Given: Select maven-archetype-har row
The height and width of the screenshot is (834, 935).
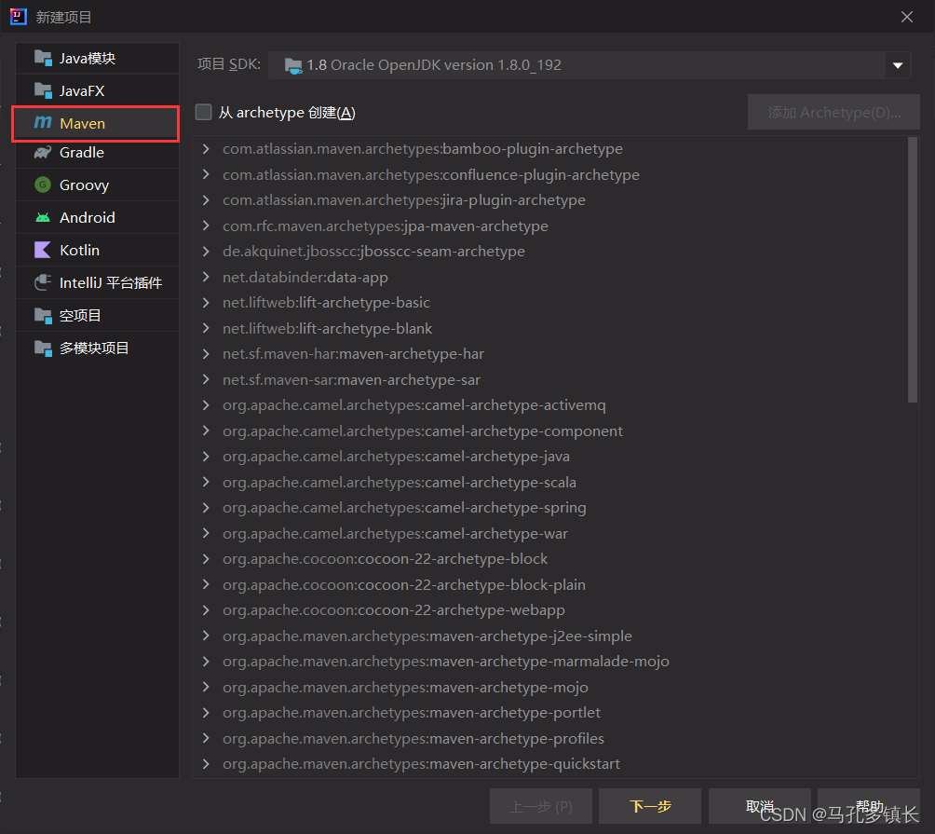Looking at the screenshot, I should pos(549,354).
